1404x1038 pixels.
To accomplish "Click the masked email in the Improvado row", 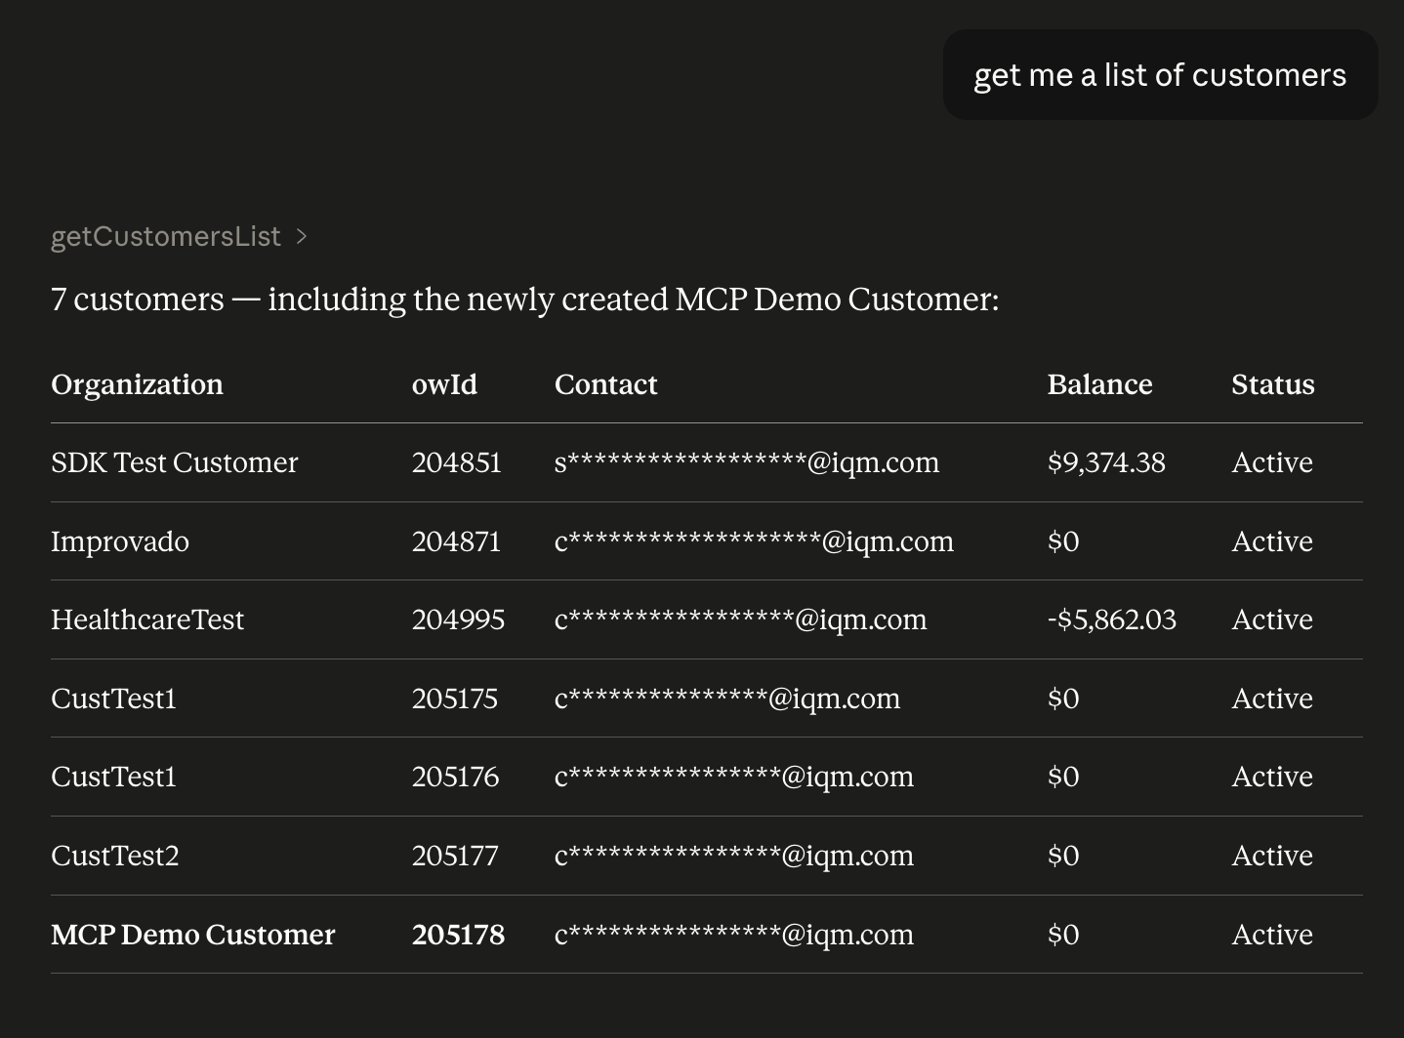I will coord(754,541).
